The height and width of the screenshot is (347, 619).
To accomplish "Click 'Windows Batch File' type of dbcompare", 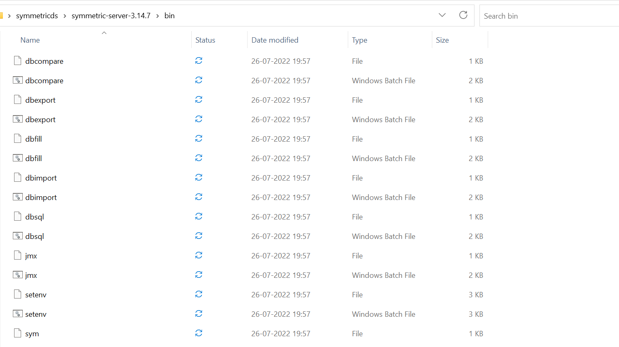I will pos(383,81).
